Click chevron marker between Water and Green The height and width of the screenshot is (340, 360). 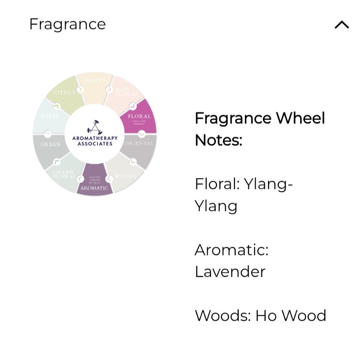coord(48,134)
